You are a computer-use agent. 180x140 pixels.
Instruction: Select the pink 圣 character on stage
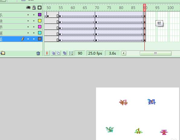pyautogui.click(x=164, y=132)
